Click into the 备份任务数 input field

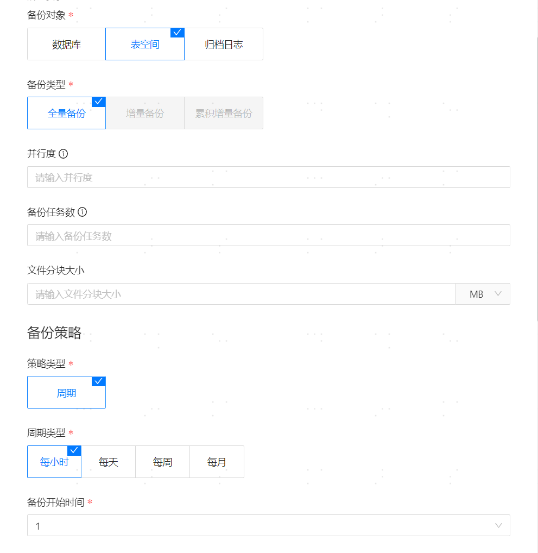tap(268, 236)
